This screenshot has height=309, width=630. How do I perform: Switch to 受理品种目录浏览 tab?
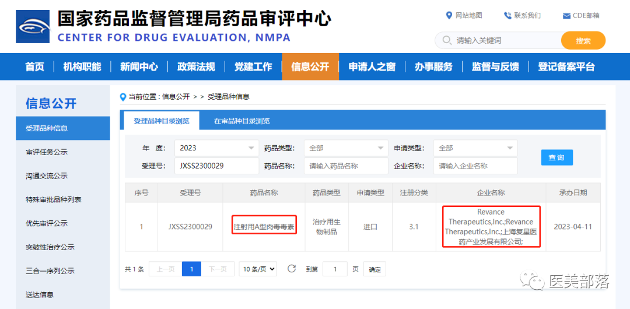[x=162, y=121]
